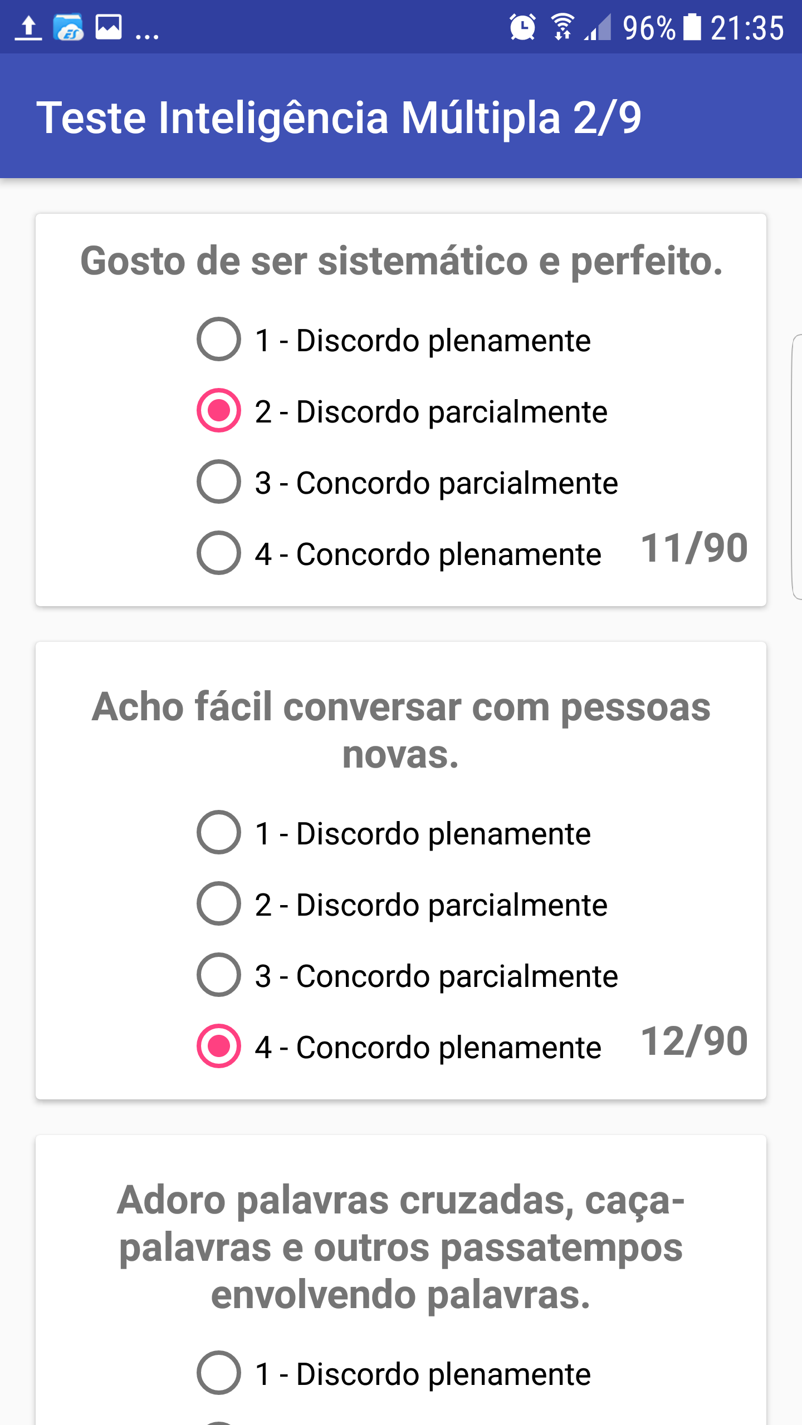Select '3 - Concordo parcialmente' for question 12
802x1425 pixels.
pos(407,975)
